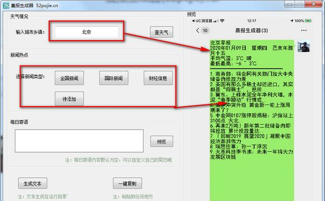325x201 pixels.
Task: Close the 晨报生成器 window
Action: pyautogui.click(x=314, y=4)
